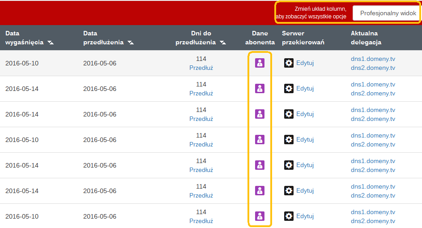Open Edytuj in the seventh row
The width and height of the screenshot is (422, 228).
coord(305,216)
